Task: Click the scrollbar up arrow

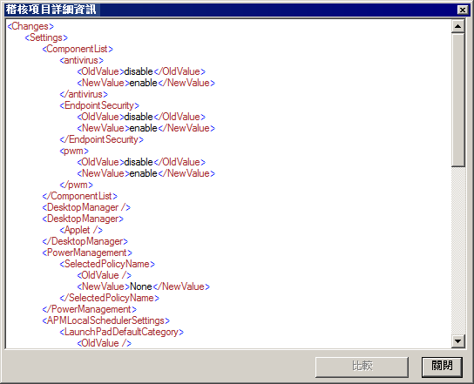Action: [458, 26]
